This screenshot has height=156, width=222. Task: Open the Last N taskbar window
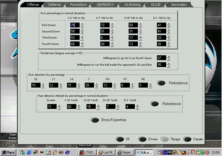(x=106, y=152)
